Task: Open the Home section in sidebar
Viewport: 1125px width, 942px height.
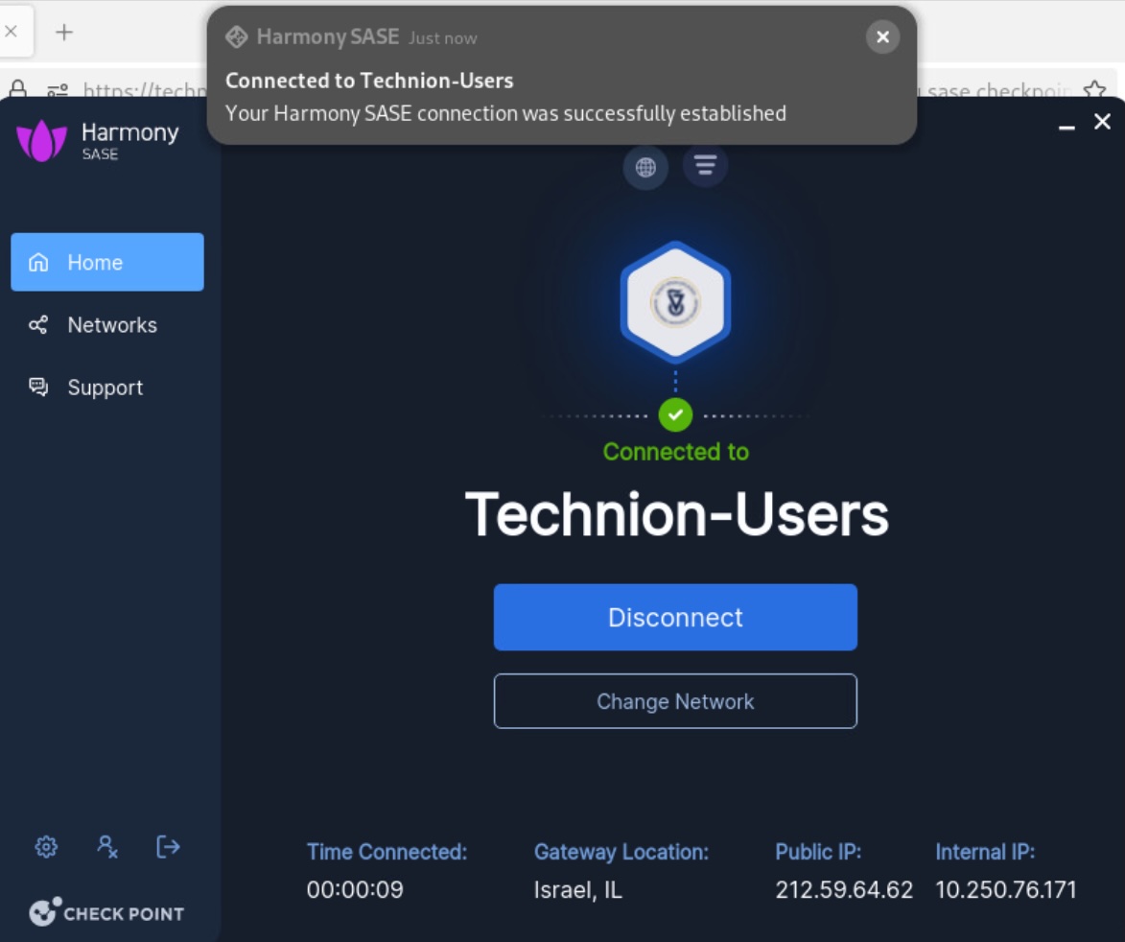Action: pyautogui.click(x=106, y=262)
